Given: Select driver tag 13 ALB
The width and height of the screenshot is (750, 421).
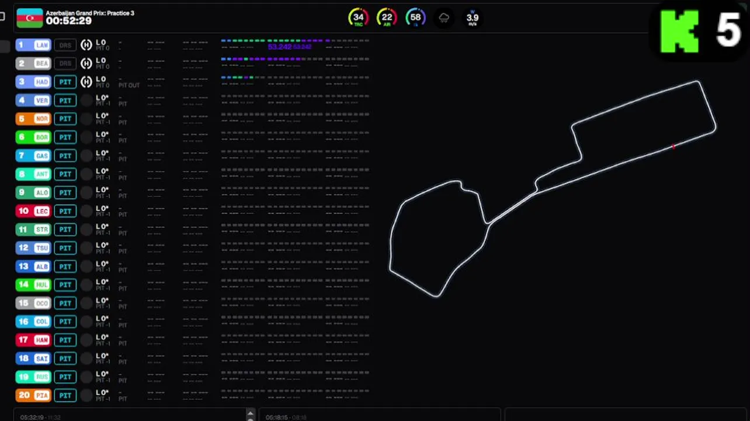Looking at the screenshot, I should (33, 266).
